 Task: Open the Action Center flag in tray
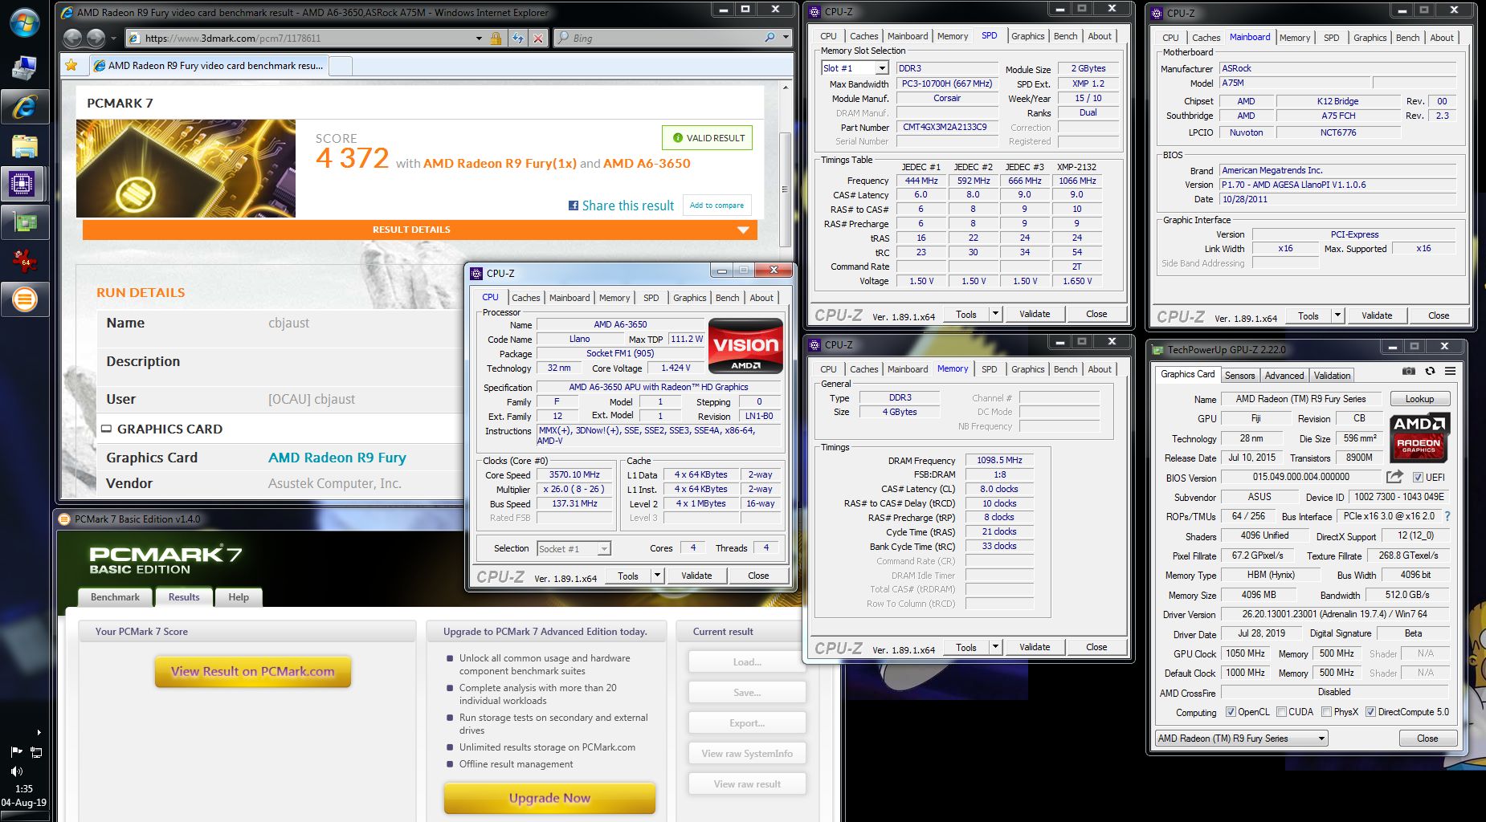tap(16, 752)
